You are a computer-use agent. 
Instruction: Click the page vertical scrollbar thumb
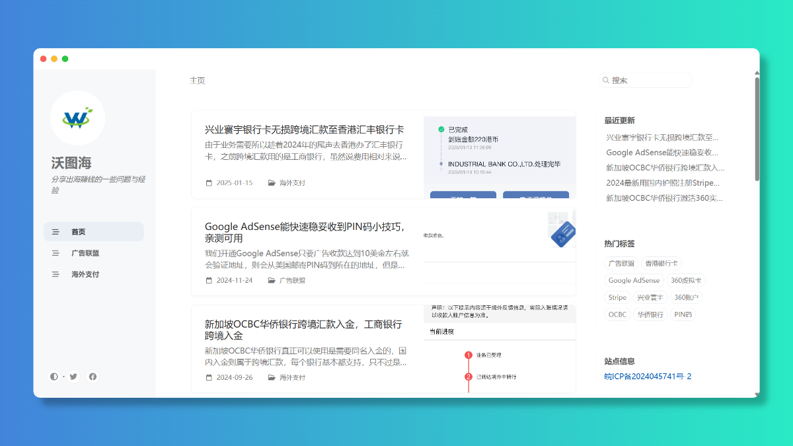point(757,129)
